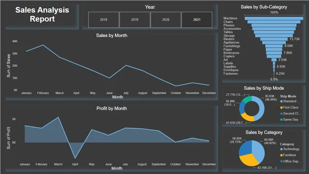Screen dimensions: 309x174
Task: Select the 2020 year slicer button
Action: pyautogui.click(x=166, y=20)
